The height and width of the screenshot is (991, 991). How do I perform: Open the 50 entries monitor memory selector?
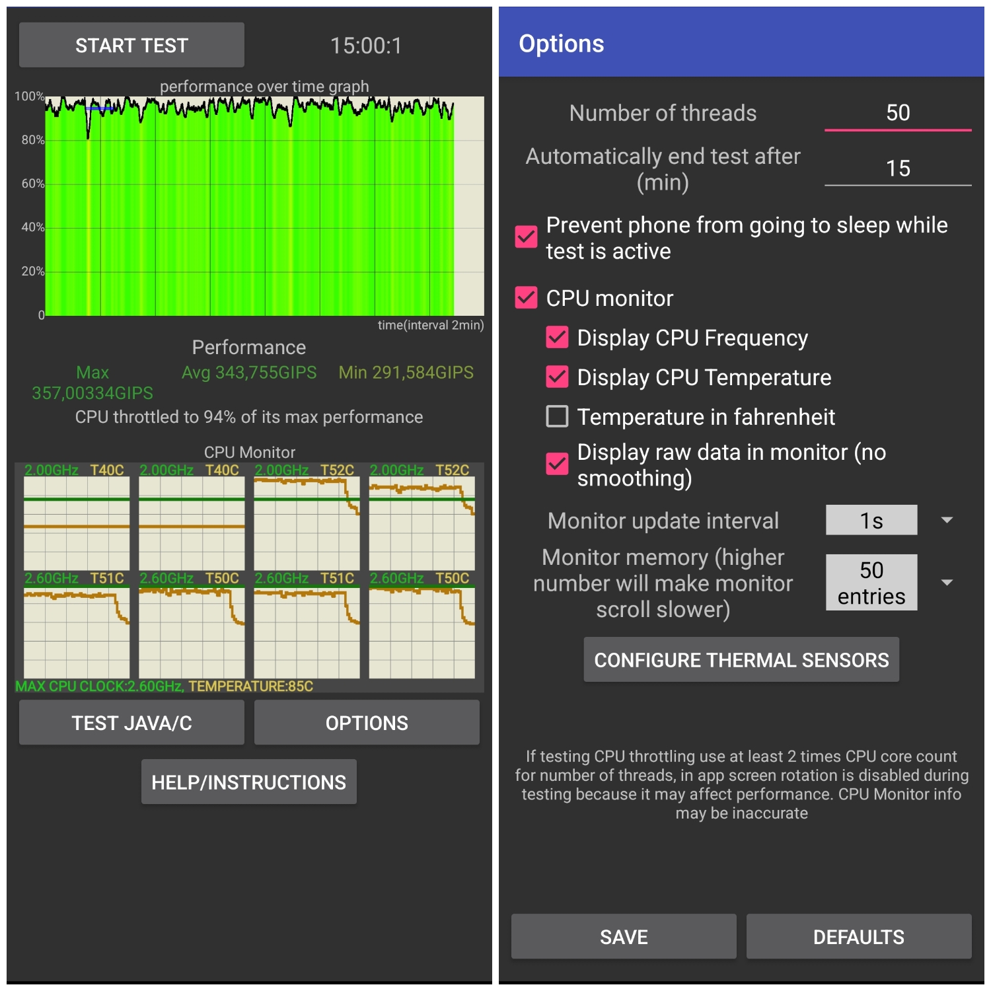coord(871,583)
